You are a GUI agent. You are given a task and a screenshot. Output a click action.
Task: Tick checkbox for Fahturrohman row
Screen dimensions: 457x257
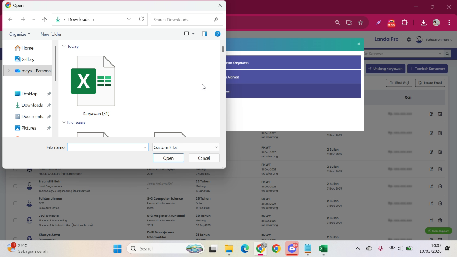click(x=15, y=203)
